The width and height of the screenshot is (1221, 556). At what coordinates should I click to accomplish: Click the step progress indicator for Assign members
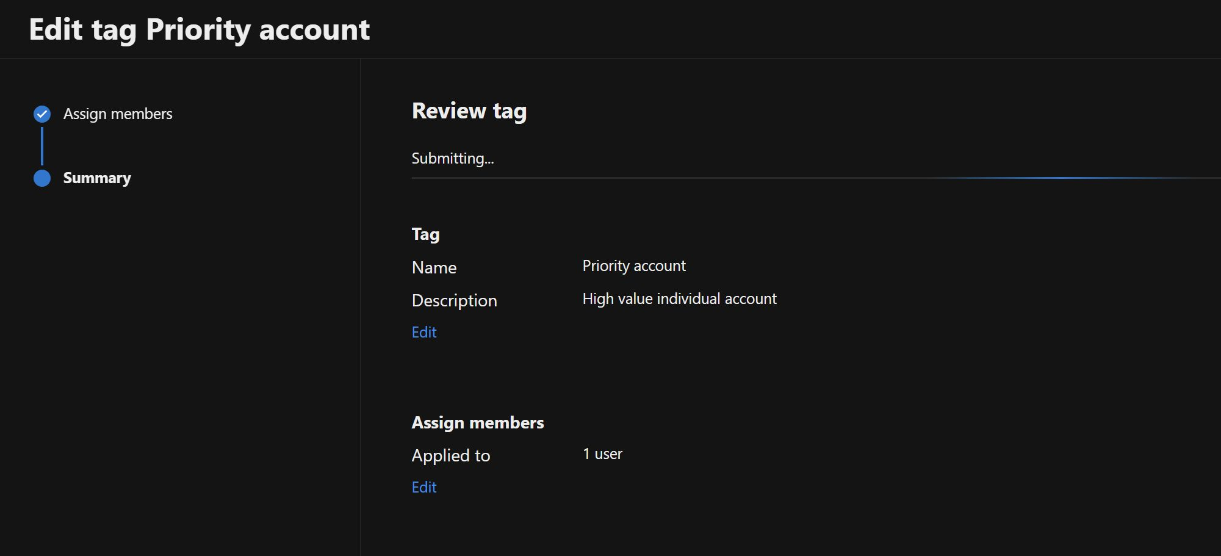point(41,114)
